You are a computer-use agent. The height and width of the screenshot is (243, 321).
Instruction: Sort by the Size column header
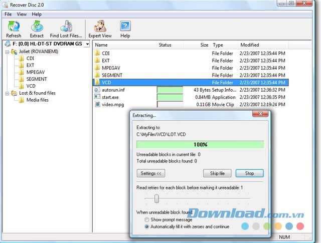pos(197,45)
